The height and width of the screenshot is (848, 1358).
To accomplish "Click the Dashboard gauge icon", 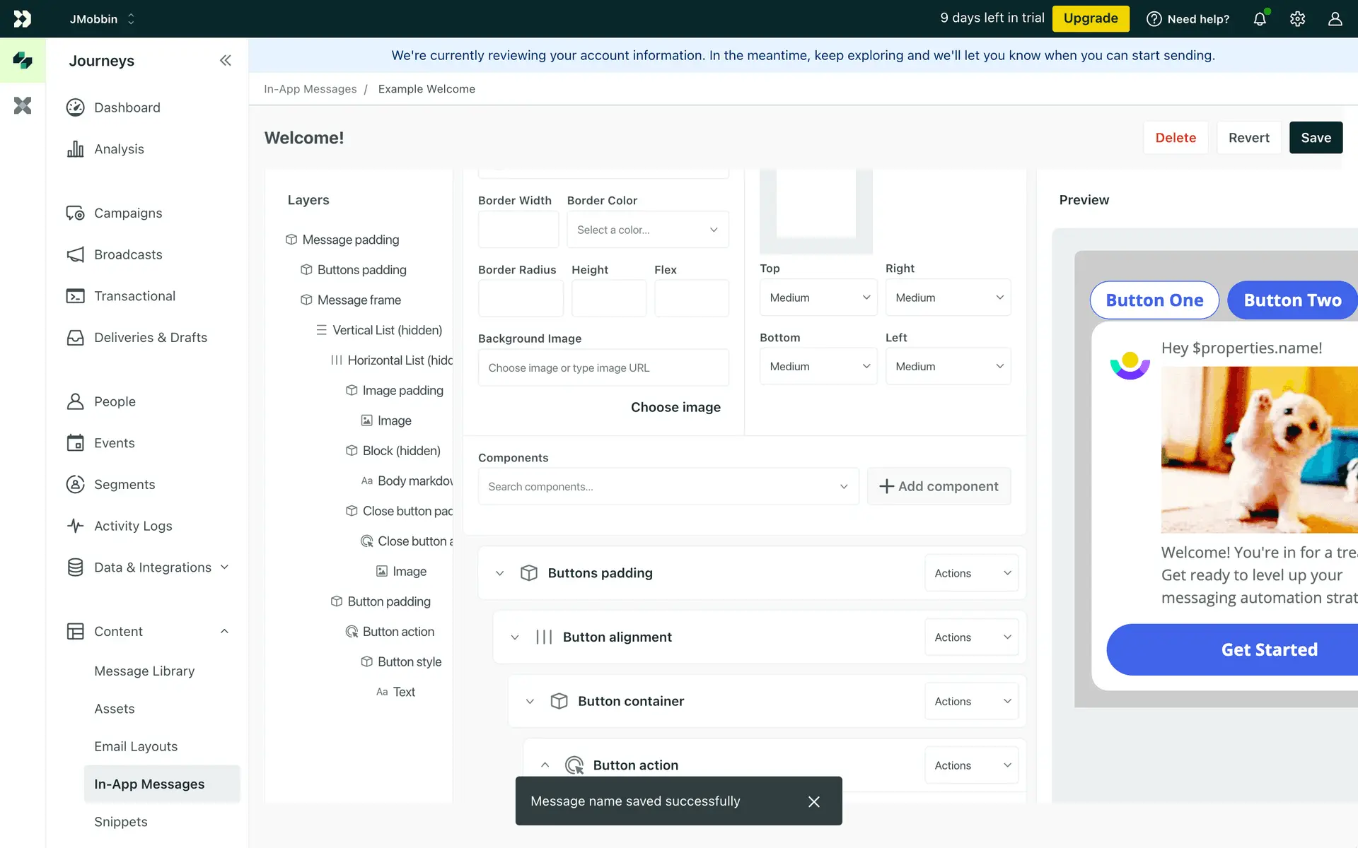I will pyautogui.click(x=76, y=107).
